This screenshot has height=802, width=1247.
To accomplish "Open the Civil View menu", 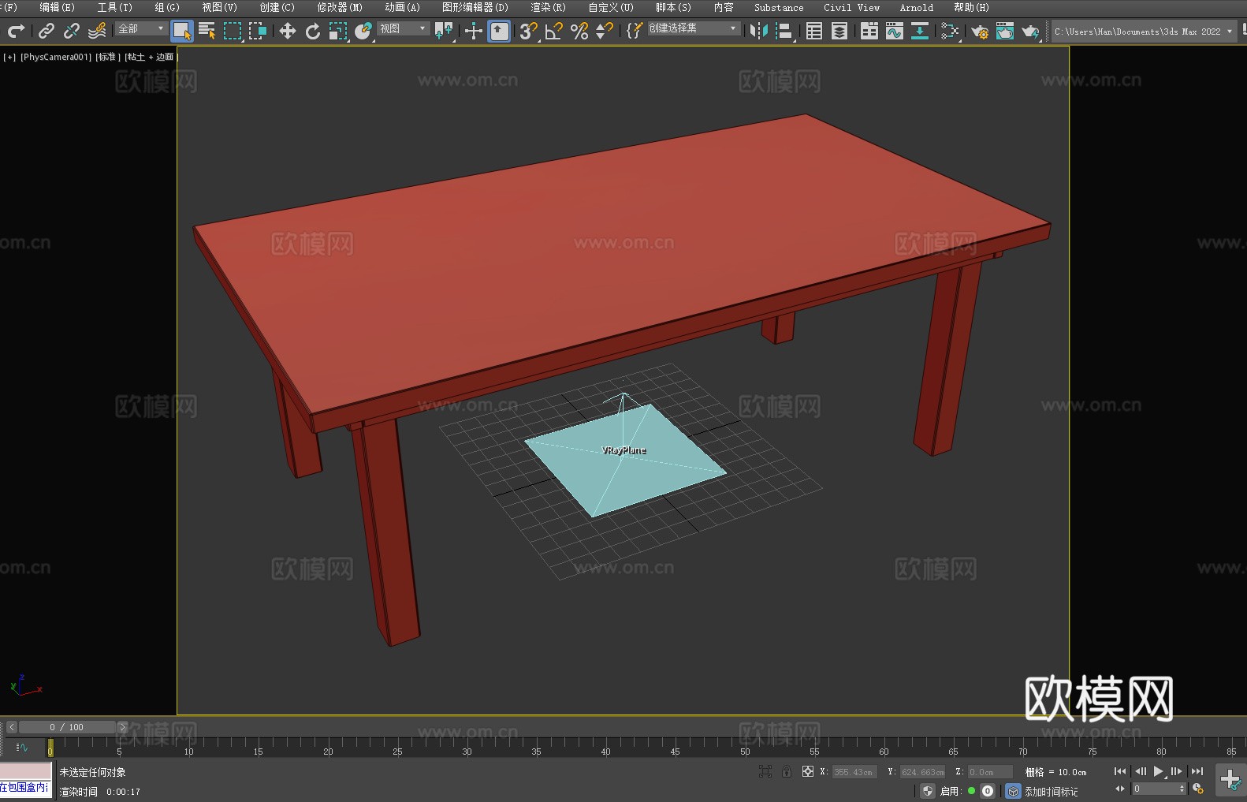I will (851, 7).
